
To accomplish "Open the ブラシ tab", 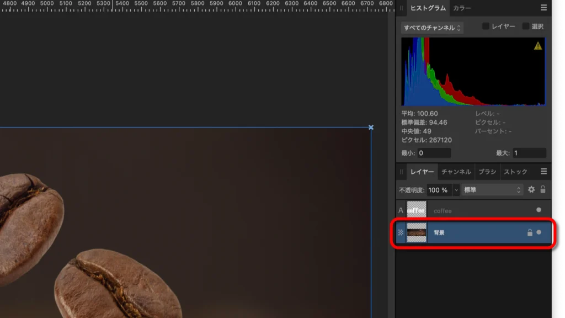I will [x=487, y=172].
